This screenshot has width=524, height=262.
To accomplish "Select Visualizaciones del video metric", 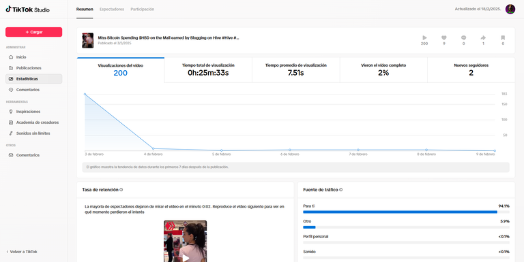I will coord(121,70).
